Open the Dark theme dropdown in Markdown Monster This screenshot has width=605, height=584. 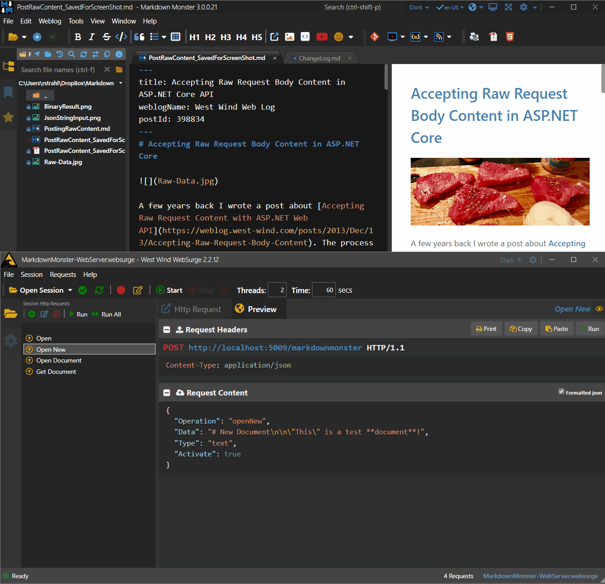coord(419,7)
